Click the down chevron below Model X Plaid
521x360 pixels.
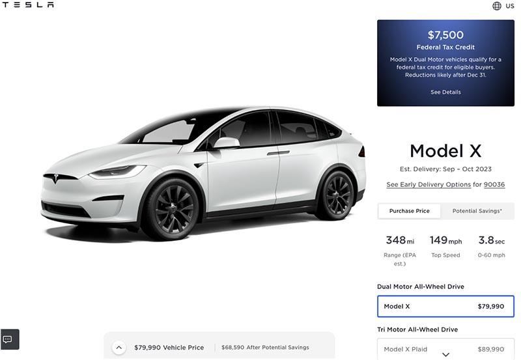click(x=445, y=355)
